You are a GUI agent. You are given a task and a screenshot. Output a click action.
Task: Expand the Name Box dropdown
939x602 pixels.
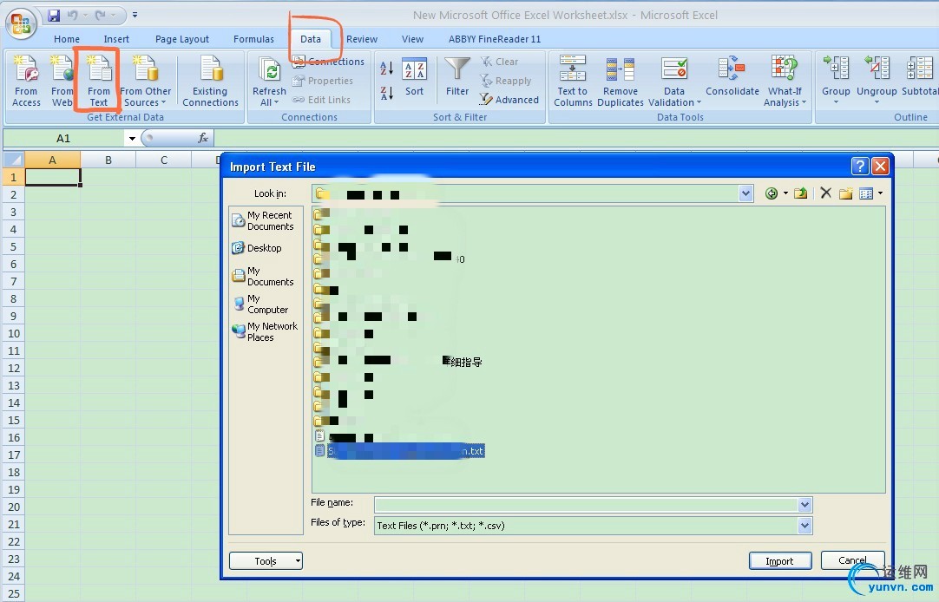(132, 138)
